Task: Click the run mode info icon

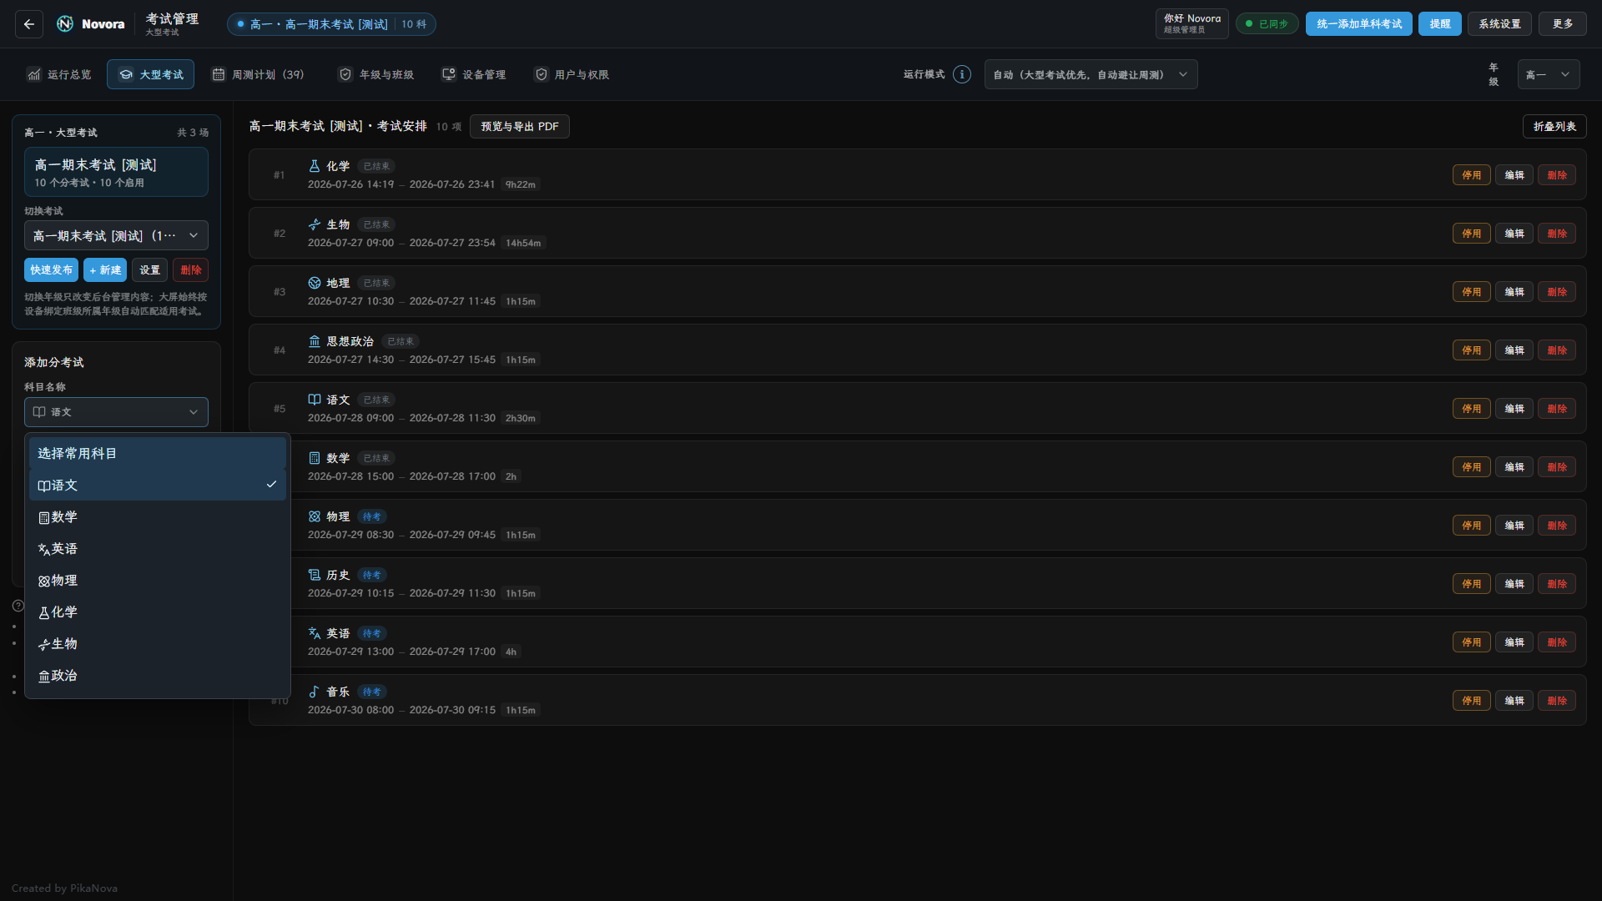Action: [x=962, y=74]
